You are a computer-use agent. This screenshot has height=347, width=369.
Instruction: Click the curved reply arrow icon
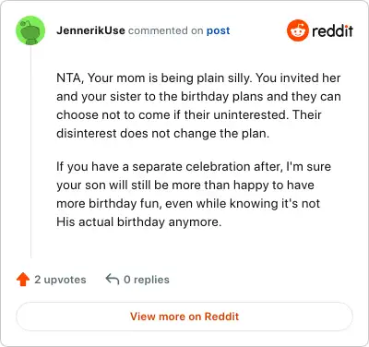coord(113,280)
